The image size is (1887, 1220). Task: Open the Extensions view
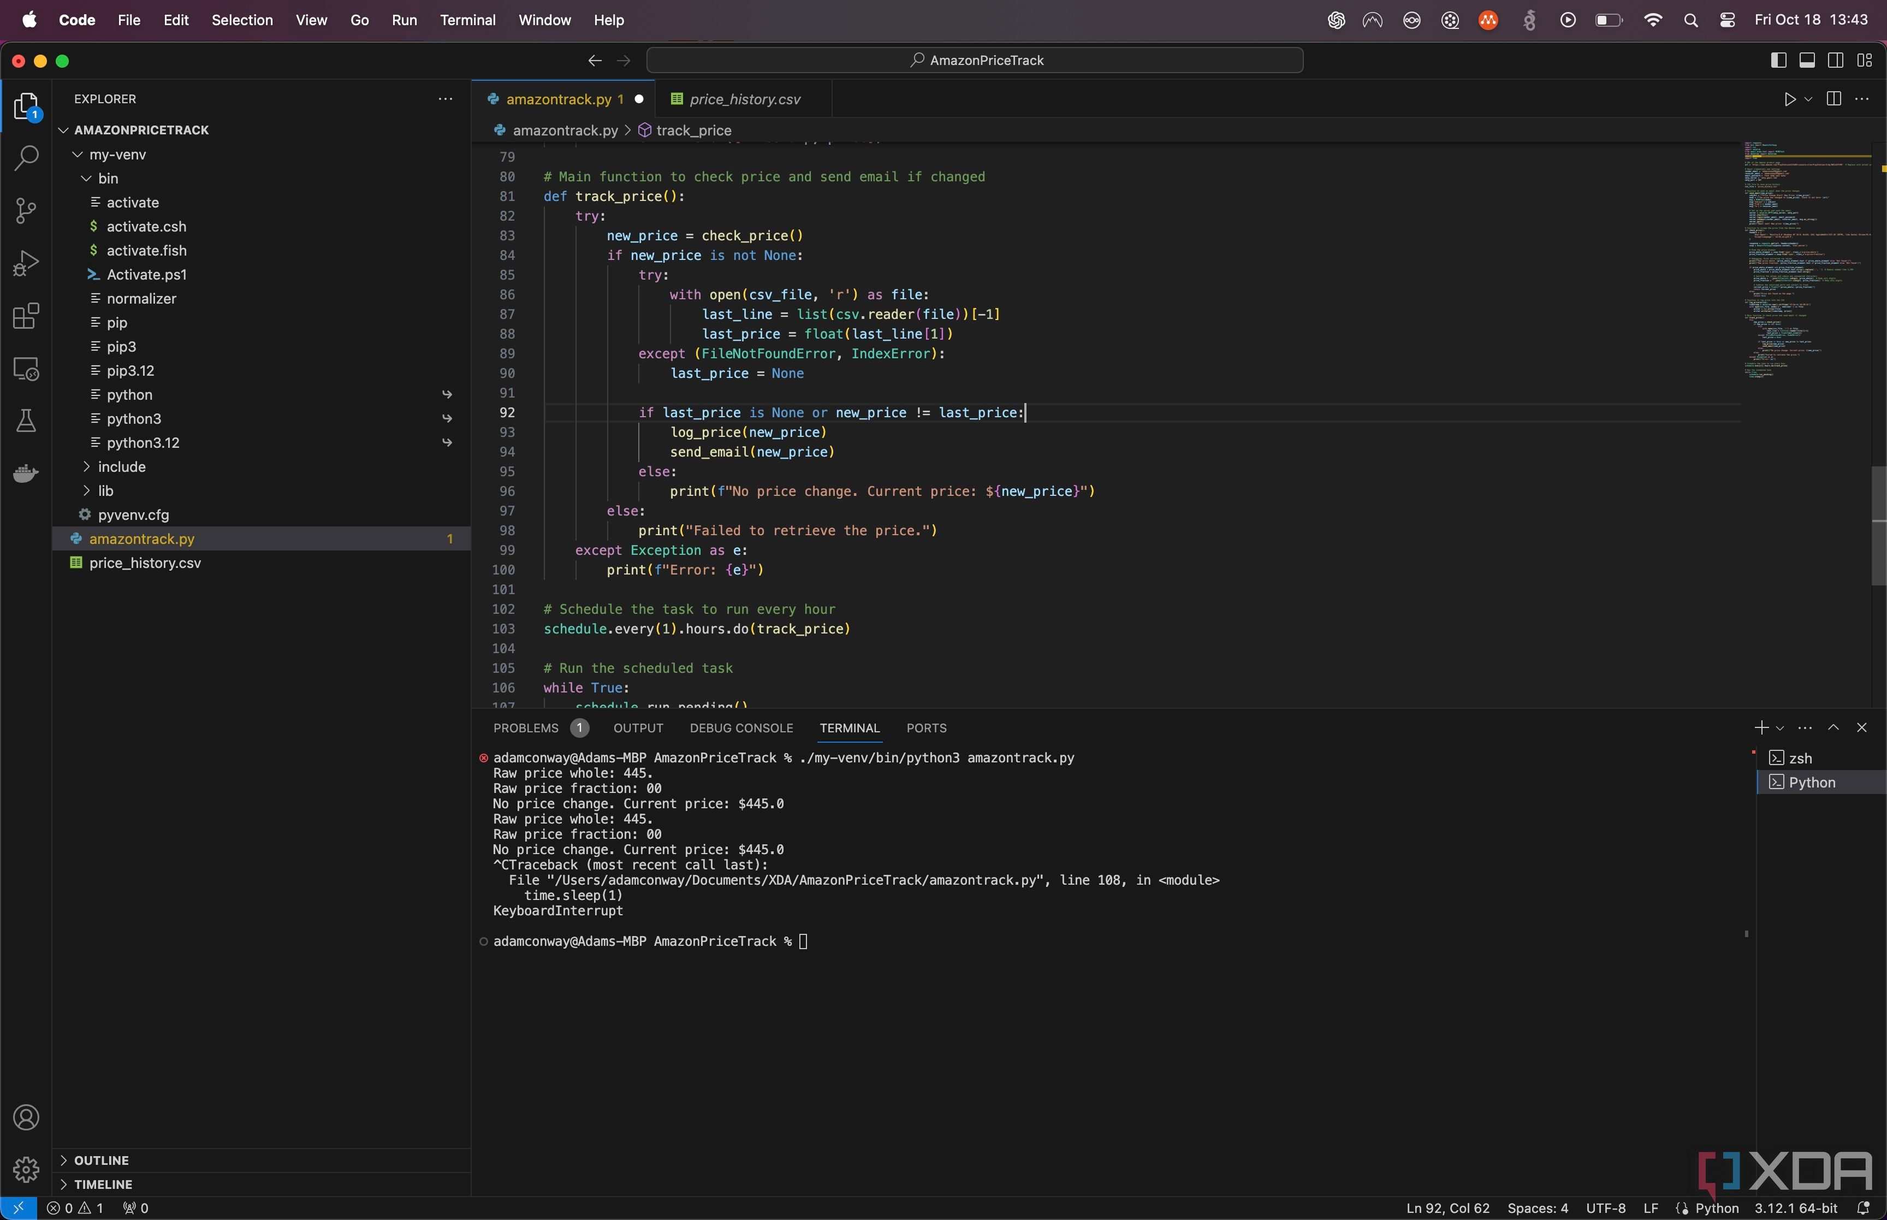tap(26, 316)
